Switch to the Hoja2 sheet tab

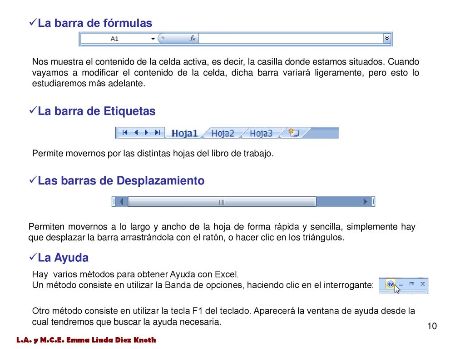(x=223, y=133)
